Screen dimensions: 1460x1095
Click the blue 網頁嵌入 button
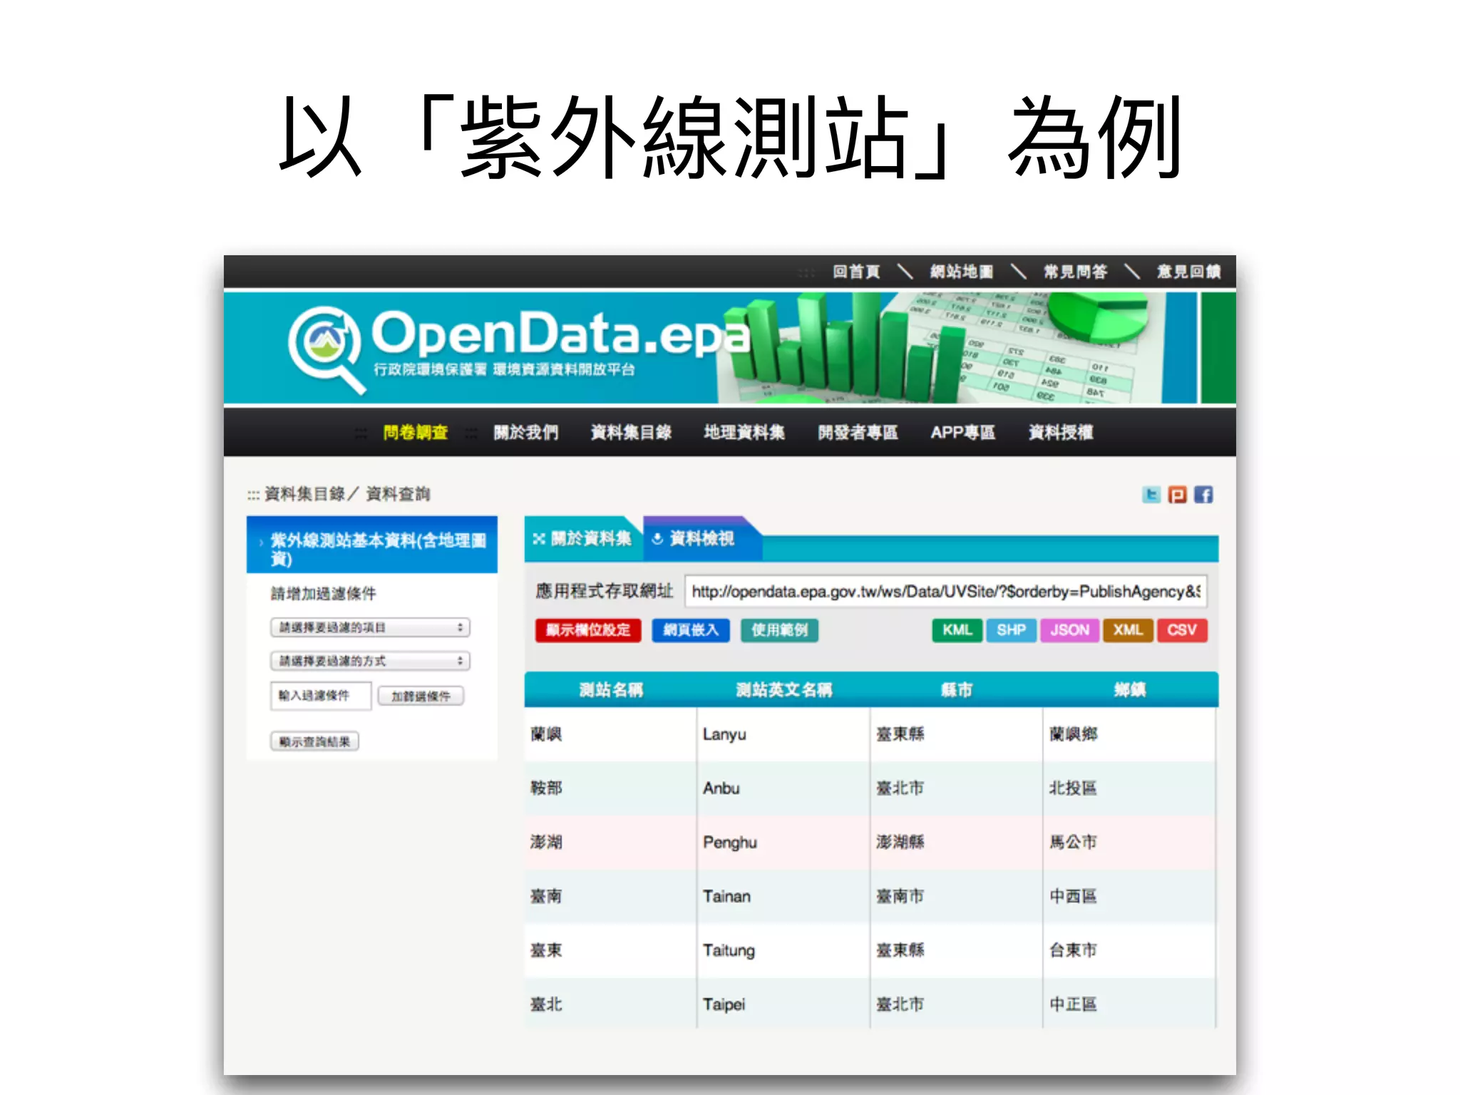coord(690,630)
